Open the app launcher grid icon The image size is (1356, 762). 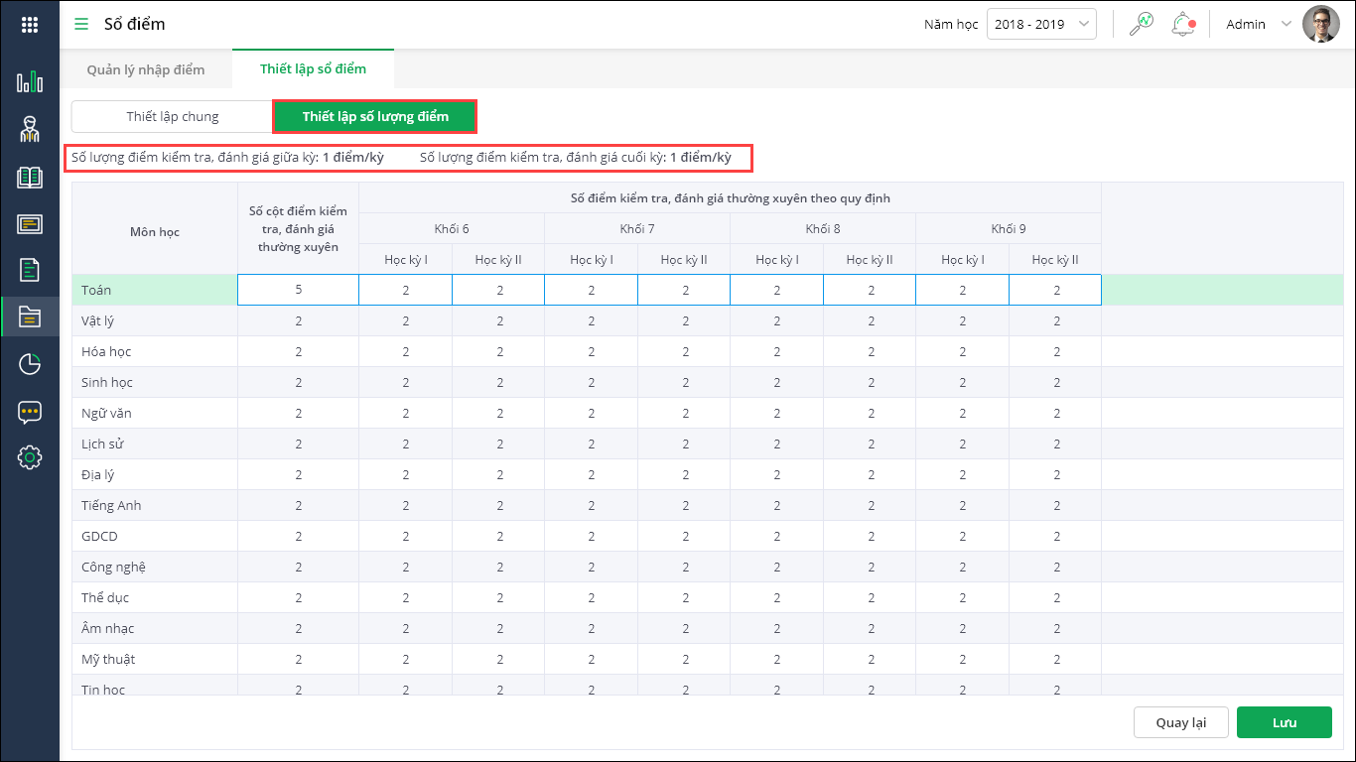point(30,25)
